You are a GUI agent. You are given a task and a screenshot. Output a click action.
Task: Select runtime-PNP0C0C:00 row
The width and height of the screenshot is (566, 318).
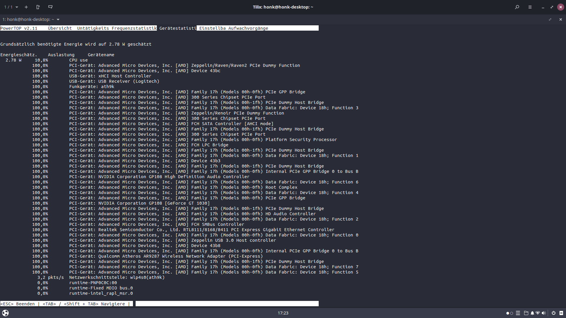pyautogui.click(x=77, y=283)
